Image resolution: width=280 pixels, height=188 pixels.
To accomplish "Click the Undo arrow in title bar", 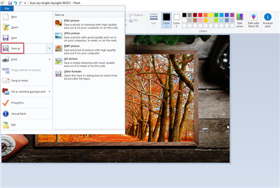I will (15, 3).
